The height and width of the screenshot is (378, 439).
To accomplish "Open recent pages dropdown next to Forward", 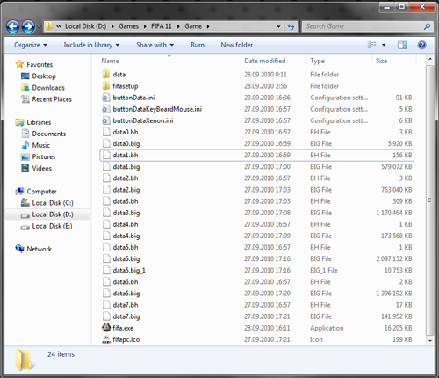I will click(x=39, y=27).
